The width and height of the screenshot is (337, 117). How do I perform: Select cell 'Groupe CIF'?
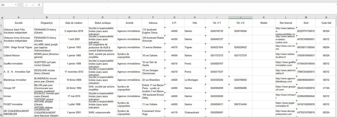18,88
